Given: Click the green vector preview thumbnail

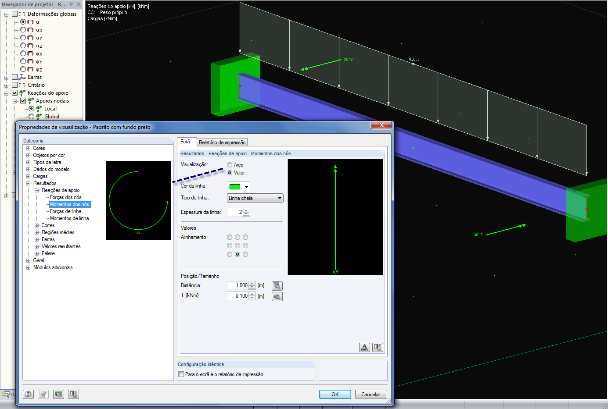Looking at the screenshot, I should click(335, 217).
